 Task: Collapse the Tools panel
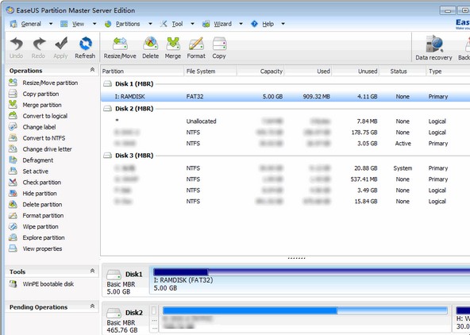coord(92,271)
